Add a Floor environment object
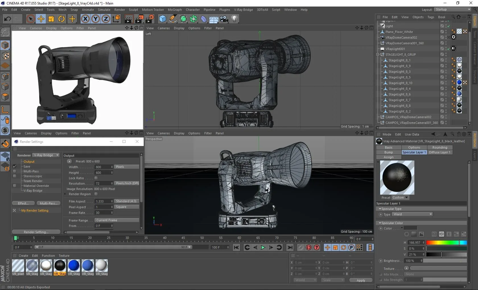Screen dimensions: 478x290 click(214, 19)
